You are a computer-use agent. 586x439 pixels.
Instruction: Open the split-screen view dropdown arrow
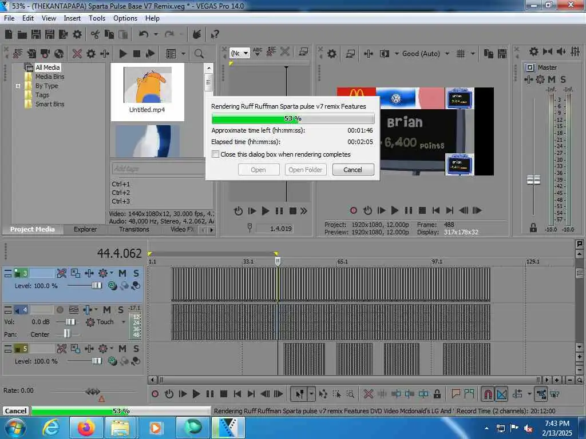click(397, 54)
